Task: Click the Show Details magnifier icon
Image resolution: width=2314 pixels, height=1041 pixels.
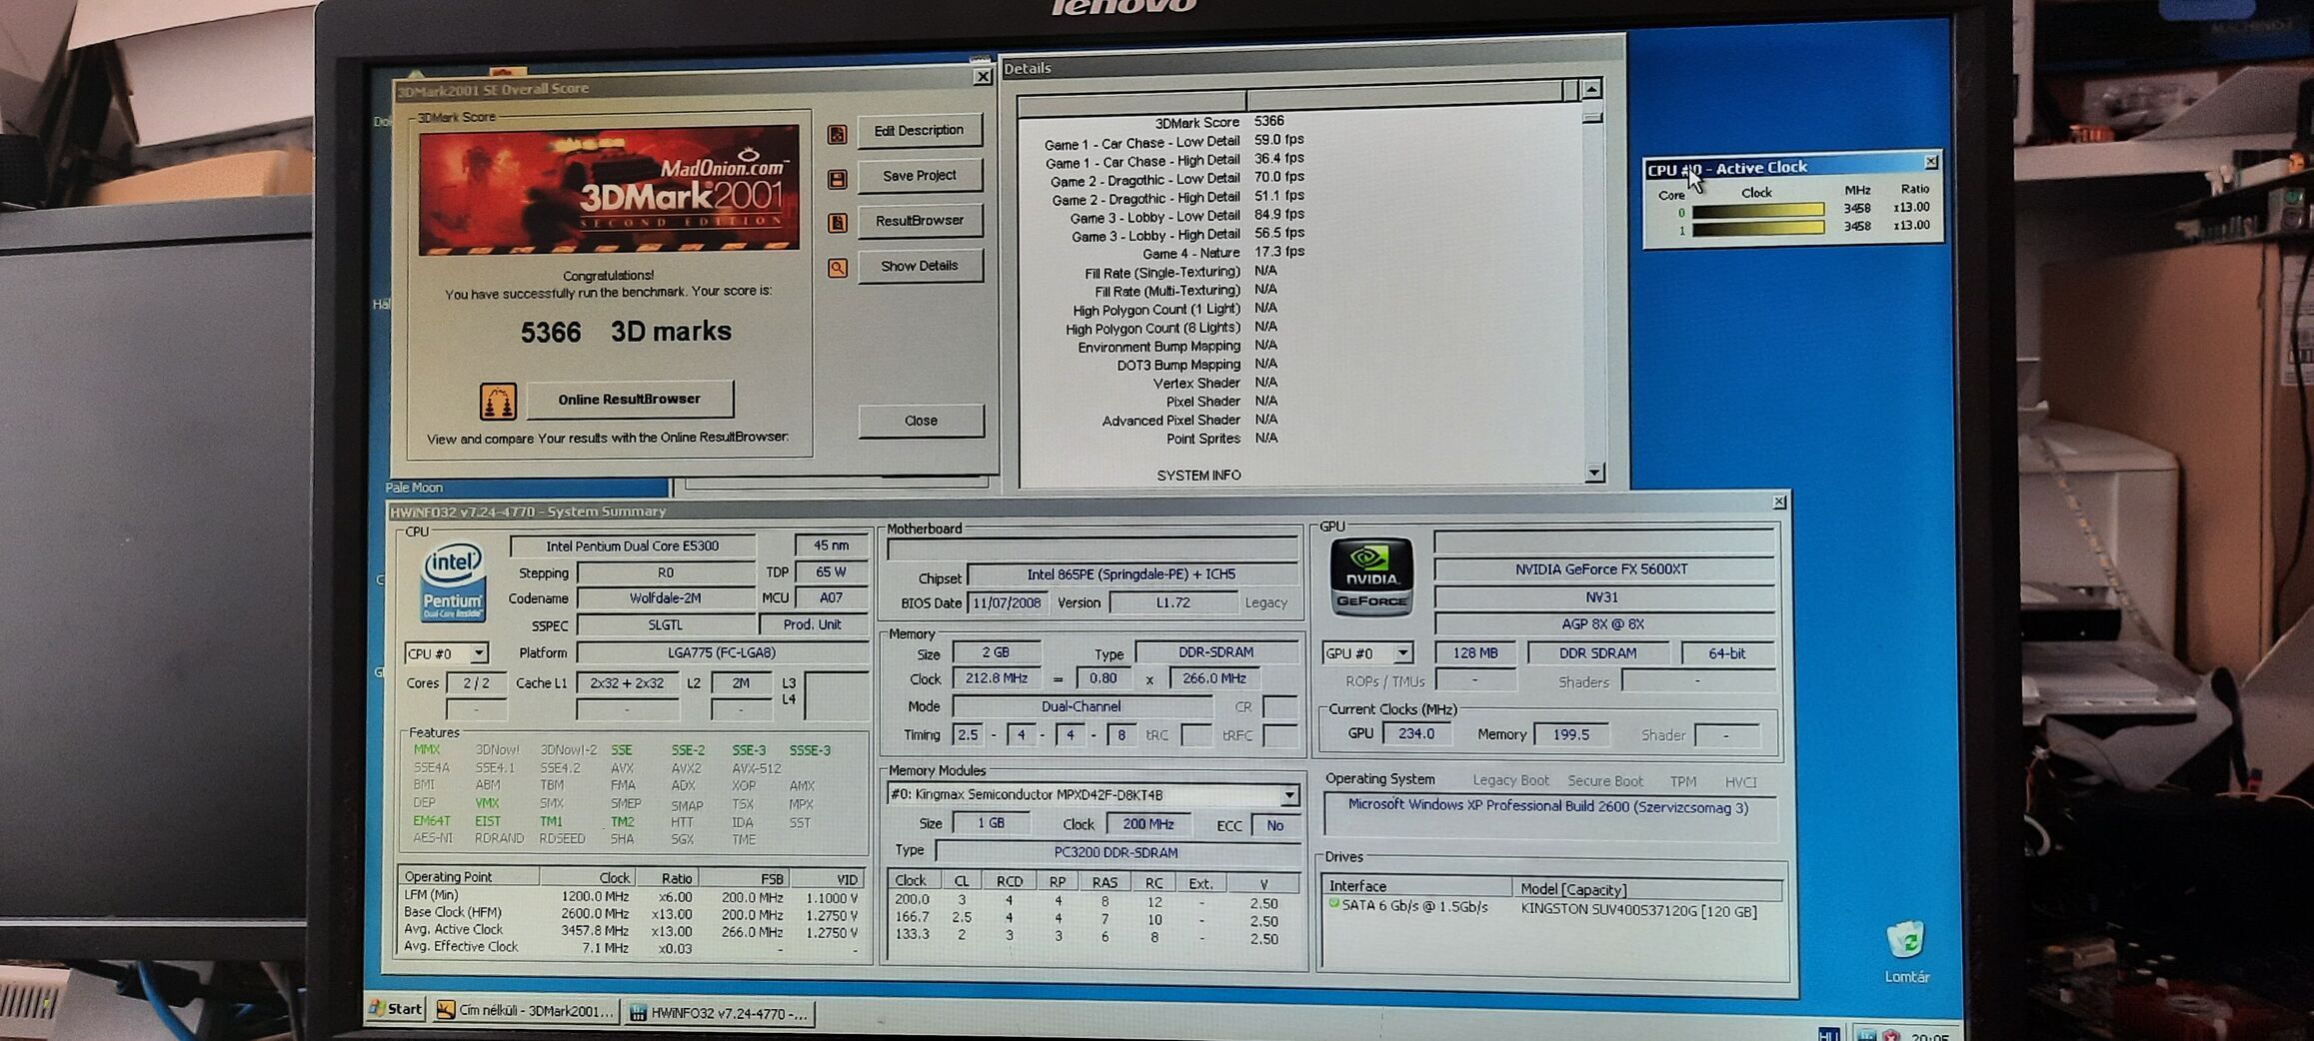Action: click(838, 268)
